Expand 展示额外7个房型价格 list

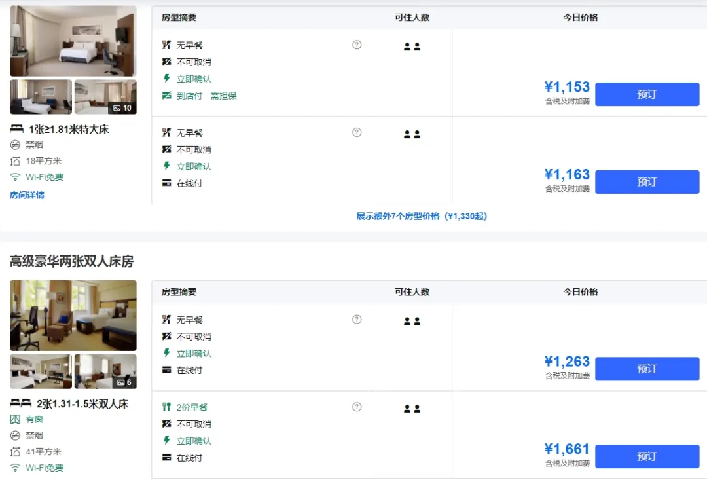422,216
